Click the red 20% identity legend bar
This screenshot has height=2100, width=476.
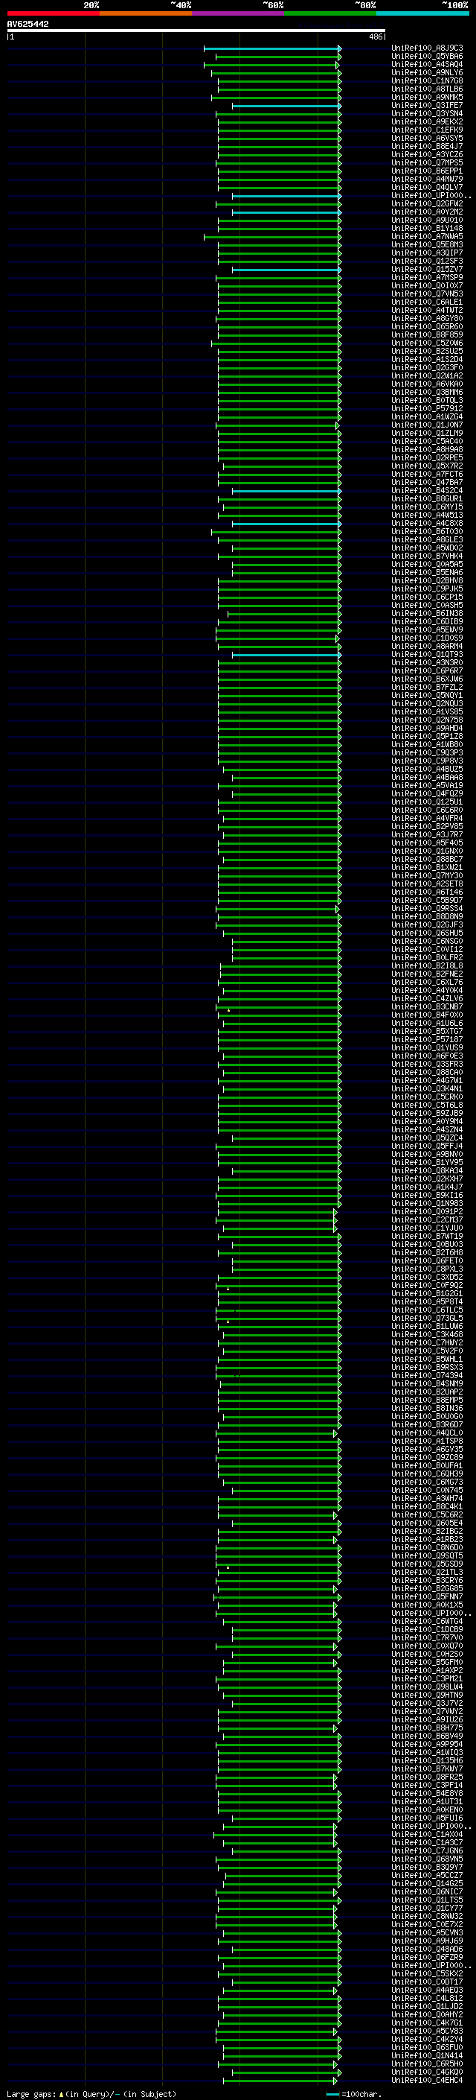(53, 13)
